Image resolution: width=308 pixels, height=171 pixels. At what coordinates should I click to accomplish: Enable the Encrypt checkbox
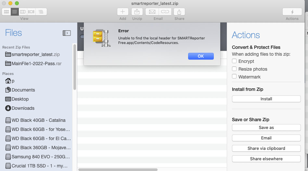click(234, 61)
